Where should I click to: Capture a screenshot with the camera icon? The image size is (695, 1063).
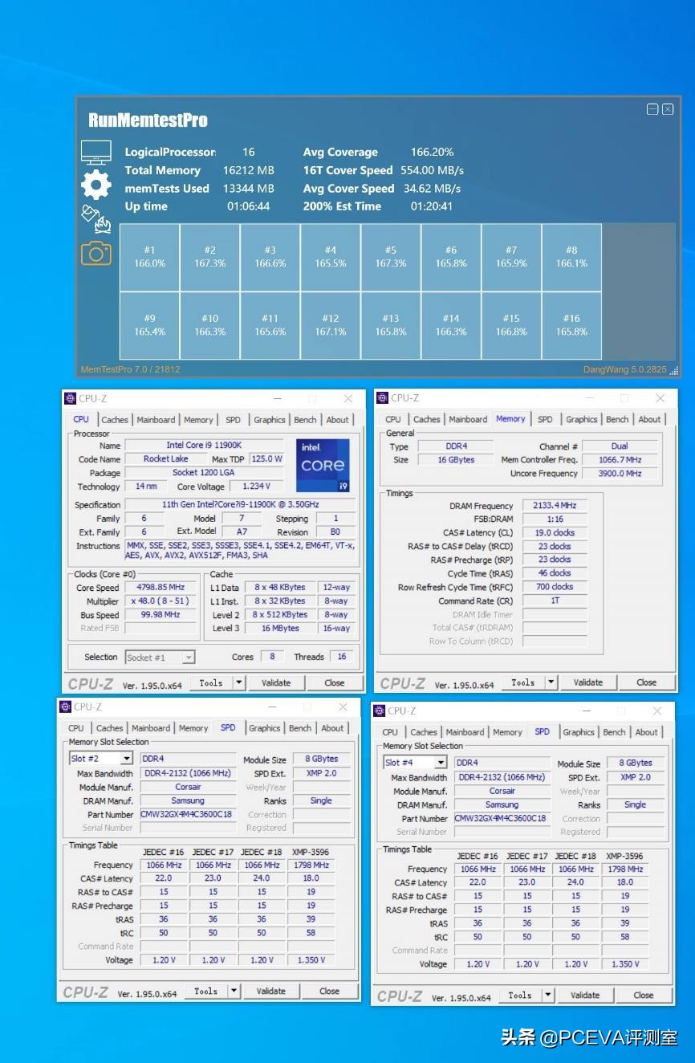tap(96, 254)
